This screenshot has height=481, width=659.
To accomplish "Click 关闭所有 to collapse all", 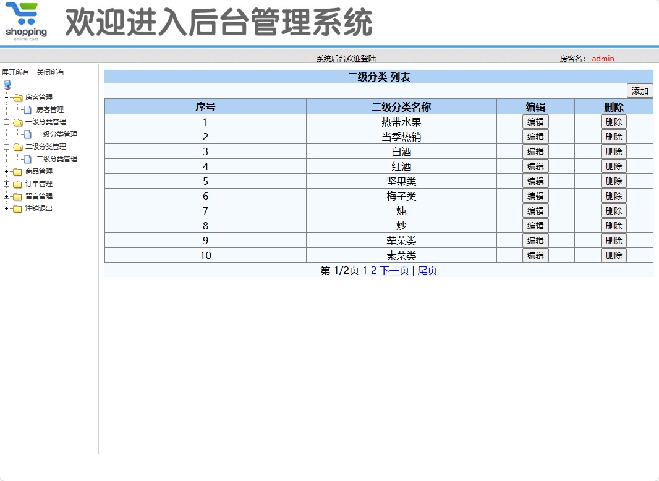I will (51, 72).
